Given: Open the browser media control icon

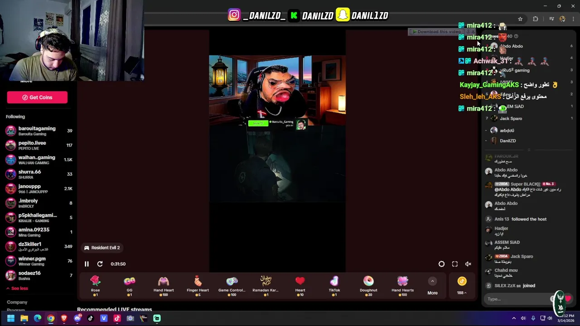Looking at the screenshot, I should click(551, 19).
